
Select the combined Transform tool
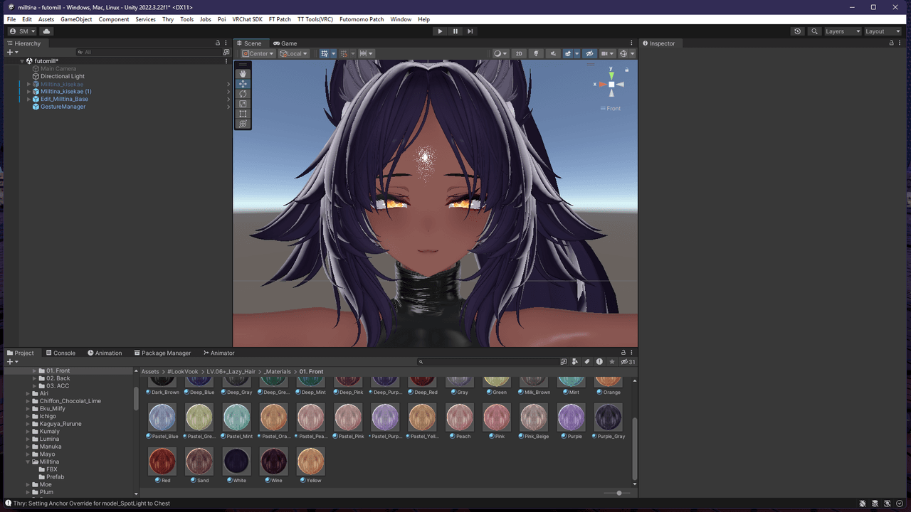click(243, 124)
